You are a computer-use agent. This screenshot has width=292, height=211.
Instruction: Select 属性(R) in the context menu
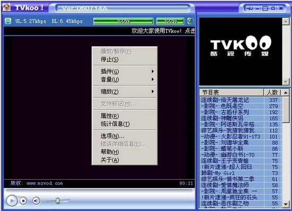tap(125, 116)
